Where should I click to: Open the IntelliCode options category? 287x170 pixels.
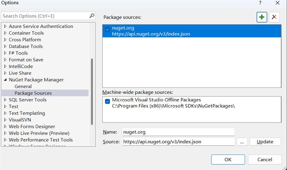pyautogui.click(x=21, y=66)
